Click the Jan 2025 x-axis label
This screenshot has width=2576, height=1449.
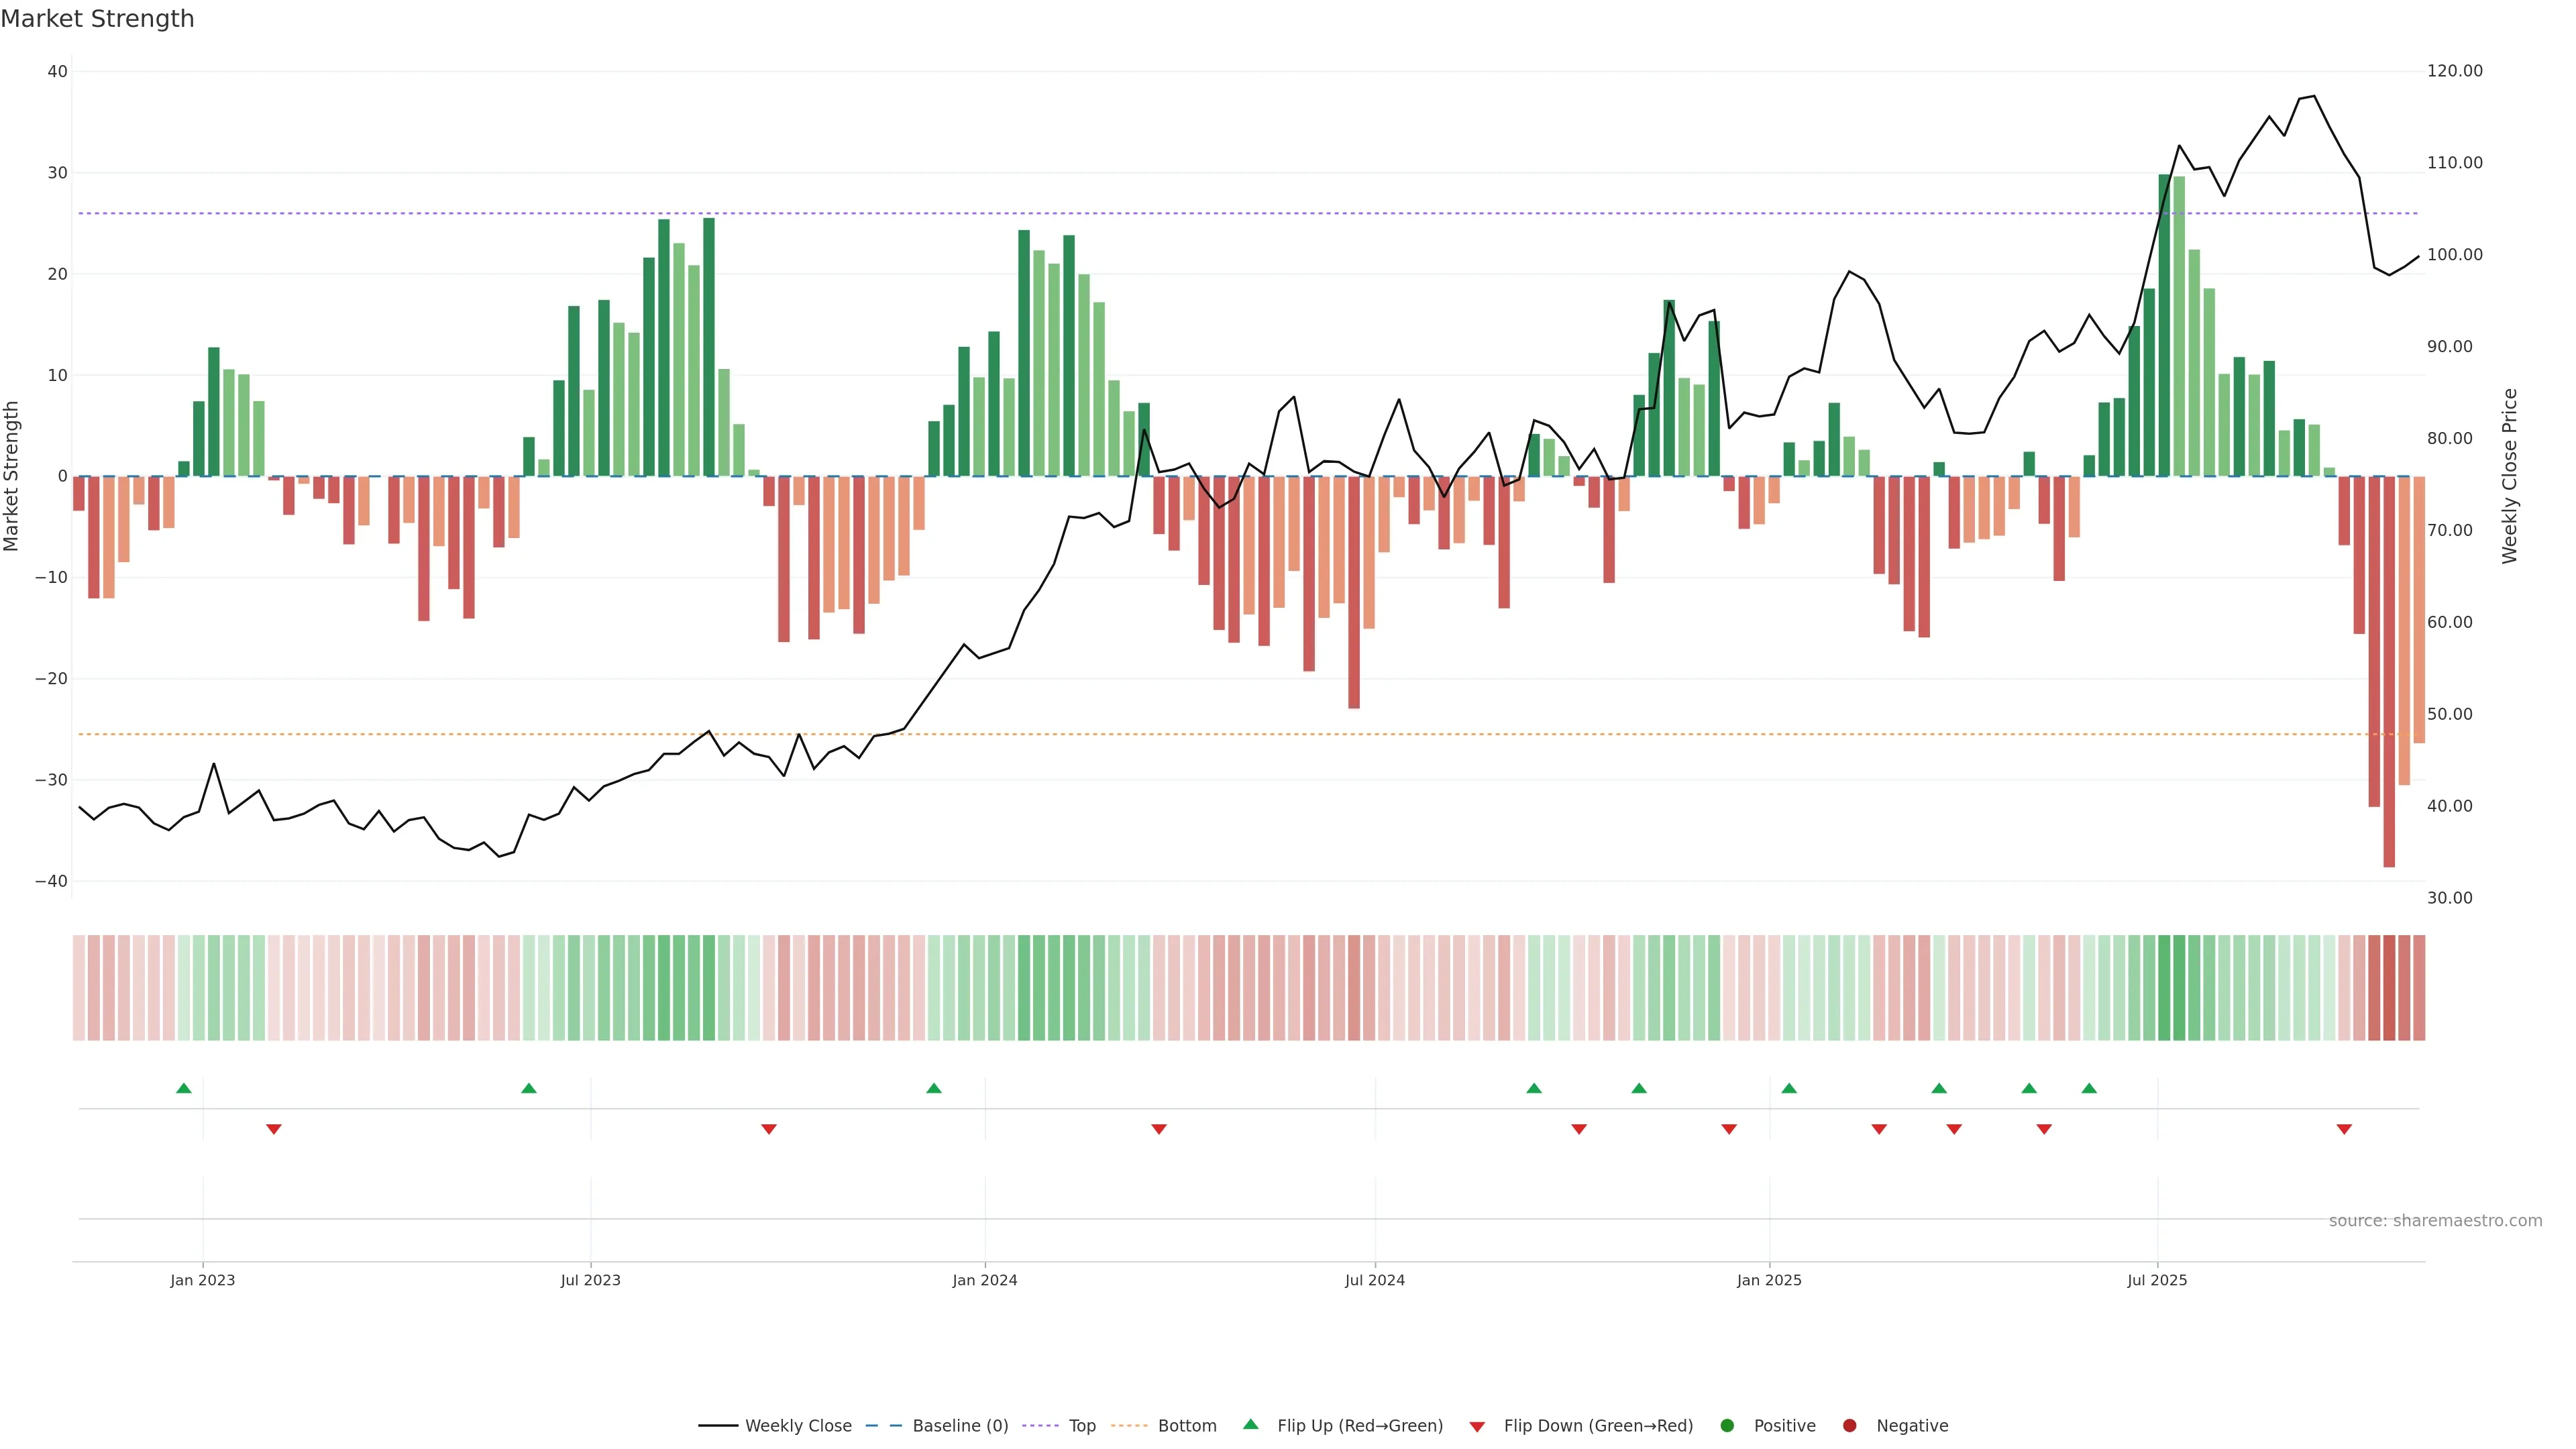click(x=1769, y=1280)
